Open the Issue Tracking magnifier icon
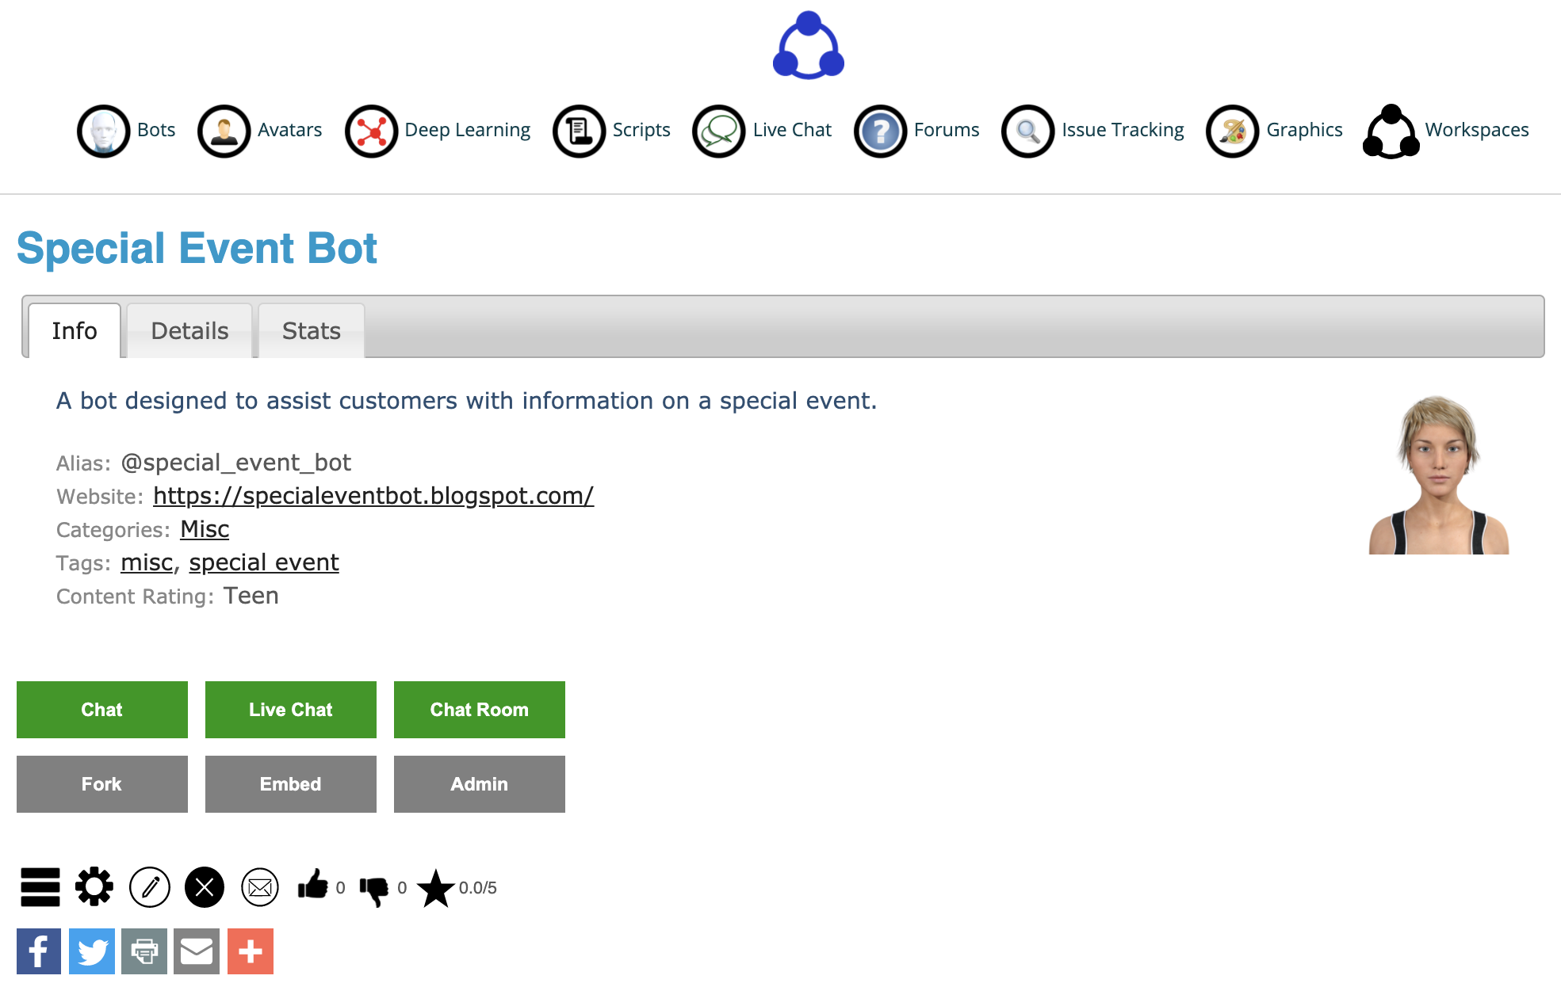The image size is (1561, 987). pos(1027,131)
